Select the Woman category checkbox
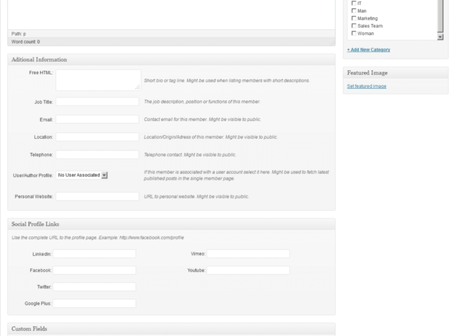Image resolution: width=454 pixels, height=336 pixels. 354,33
